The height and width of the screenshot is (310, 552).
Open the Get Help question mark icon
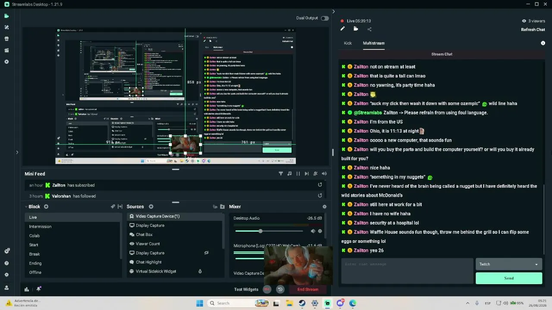pyautogui.click(x=6, y=263)
